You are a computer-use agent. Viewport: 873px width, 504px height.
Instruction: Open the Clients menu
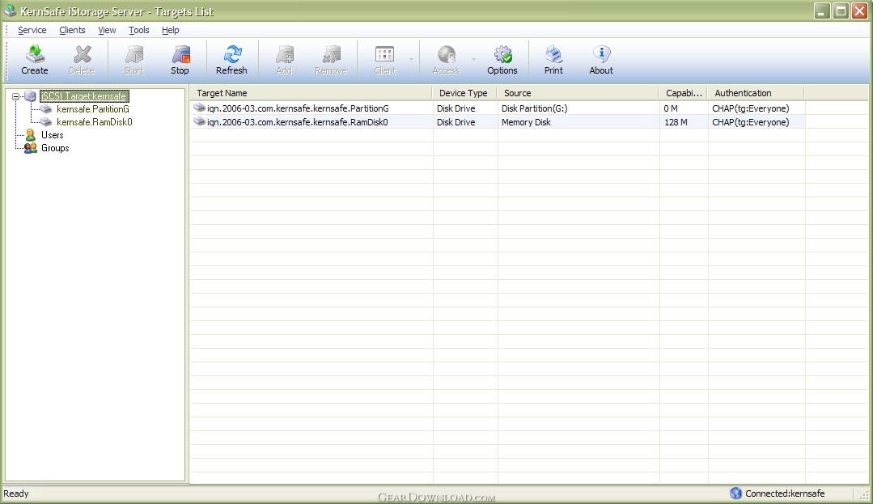click(x=72, y=30)
